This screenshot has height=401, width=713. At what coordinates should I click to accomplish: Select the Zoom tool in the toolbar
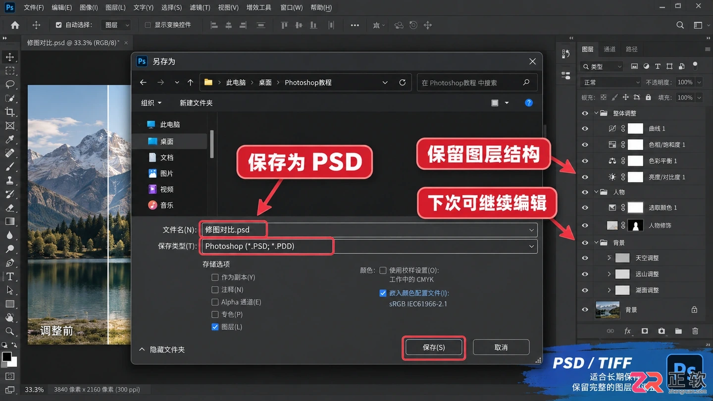10,331
